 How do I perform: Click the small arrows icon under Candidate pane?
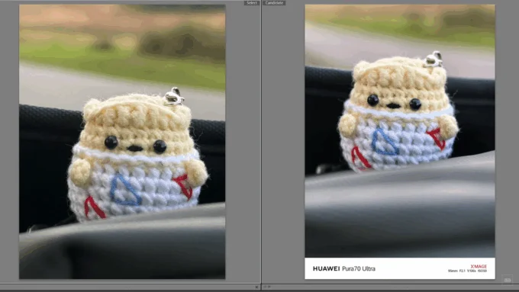tap(267, 287)
